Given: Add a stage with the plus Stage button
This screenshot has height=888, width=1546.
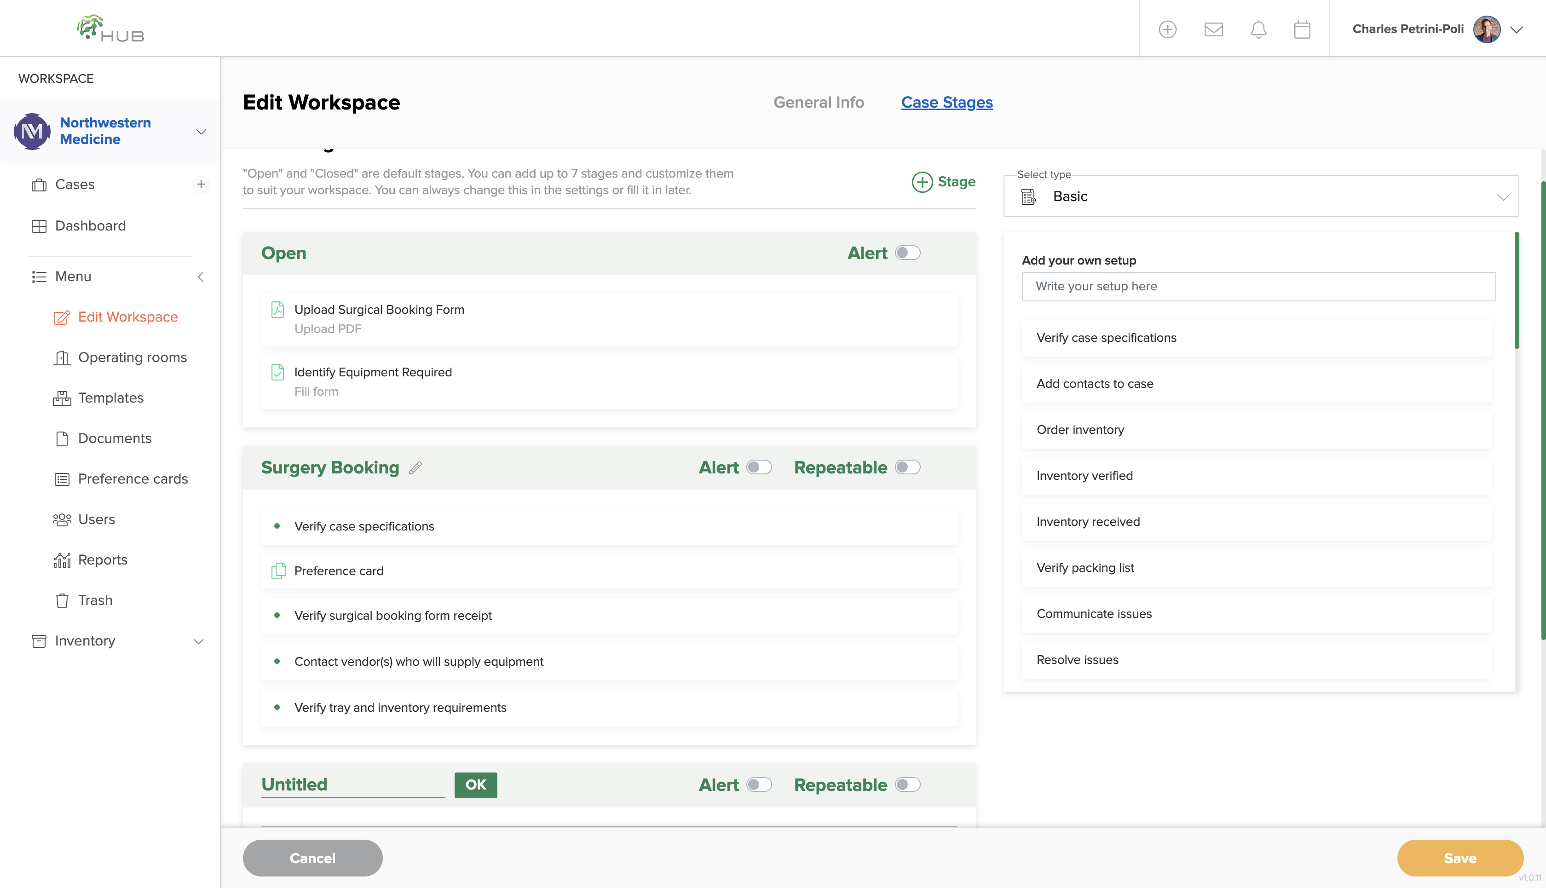Looking at the screenshot, I should (x=943, y=182).
